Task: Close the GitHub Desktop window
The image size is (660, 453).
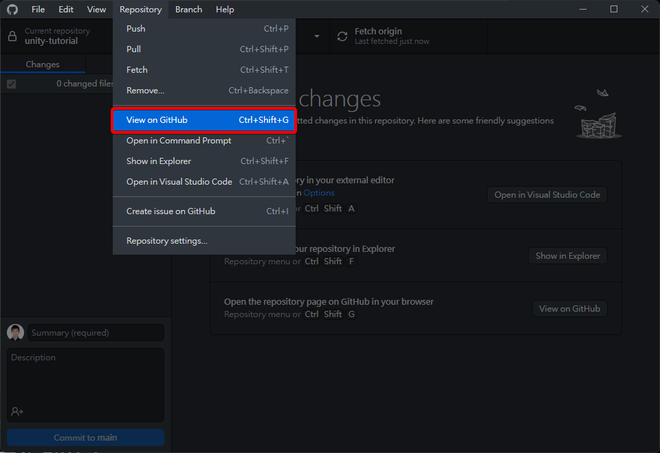Action: pyautogui.click(x=644, y=9)
